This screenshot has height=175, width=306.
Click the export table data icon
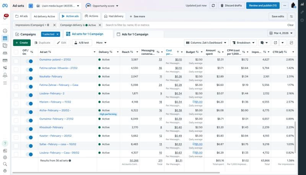tap(275, 43)
